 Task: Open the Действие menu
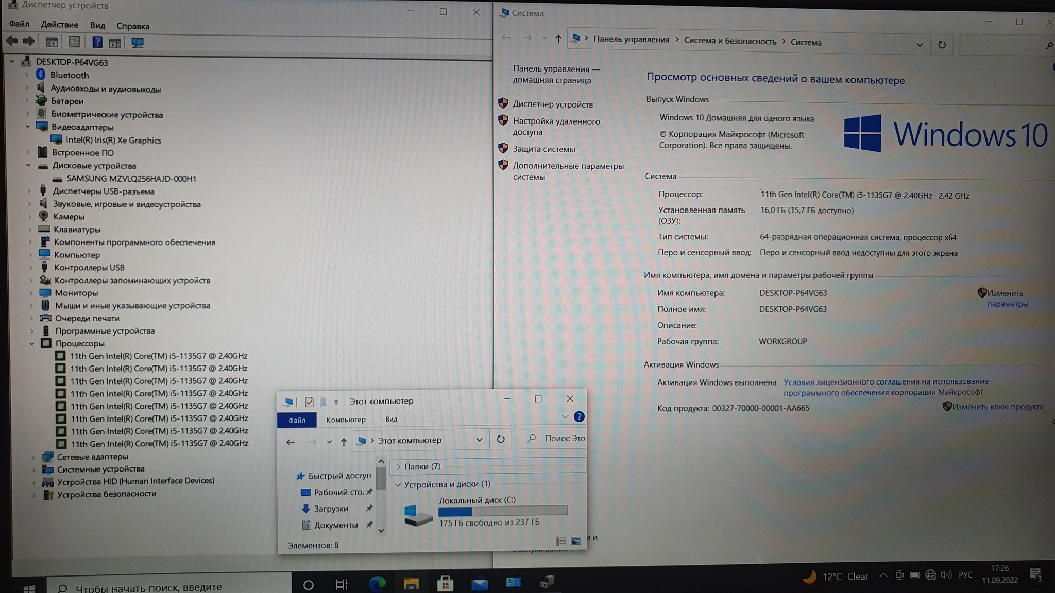coord(60,25)
